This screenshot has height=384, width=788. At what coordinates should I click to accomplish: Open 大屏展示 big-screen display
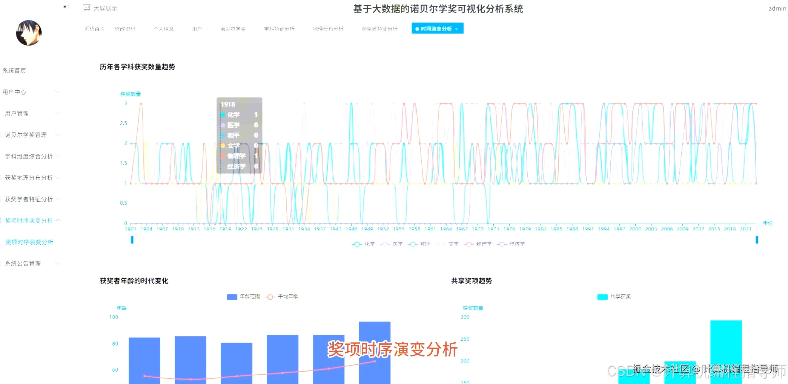(100, 8)
